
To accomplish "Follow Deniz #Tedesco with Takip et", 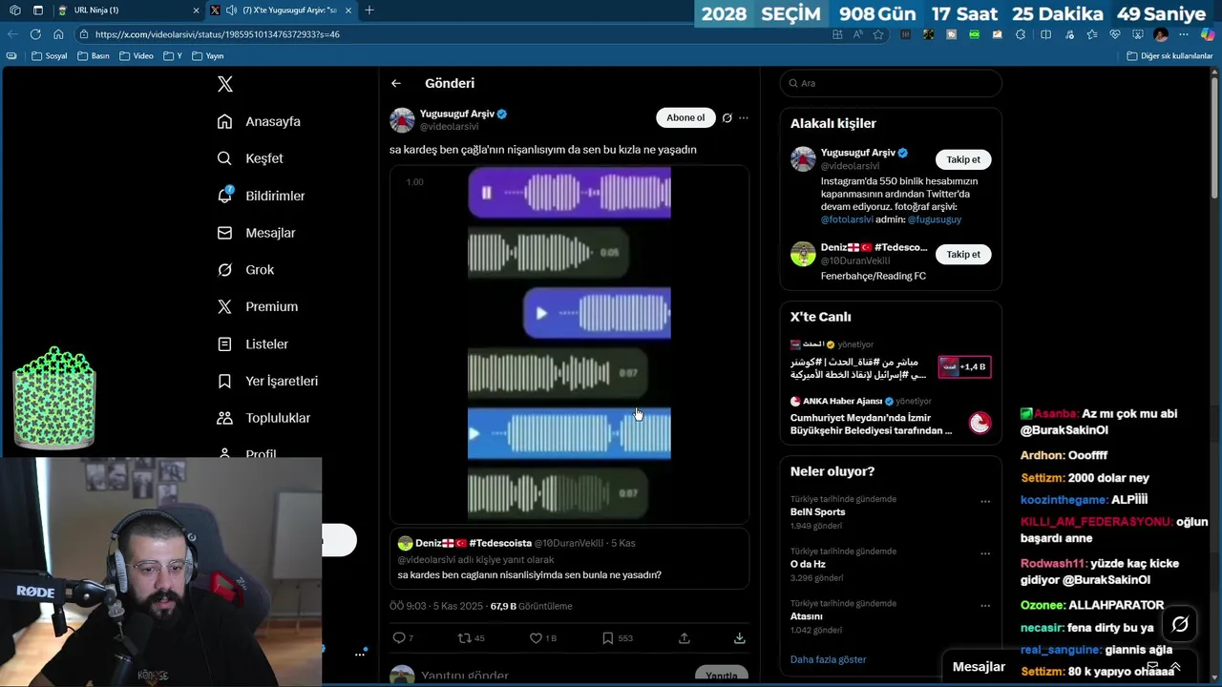I will [x=963, y=255].
